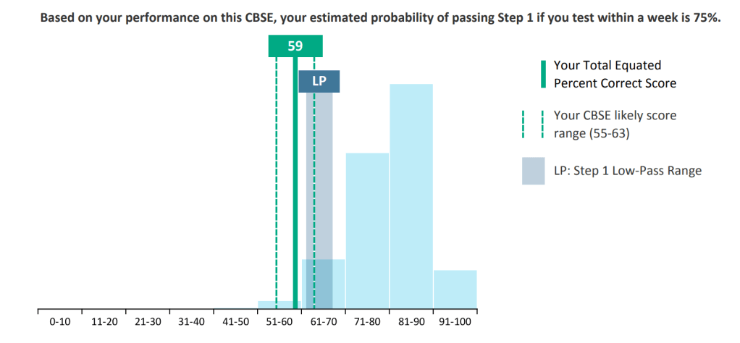Click the 61-70 axis label
740x343 pixels.
[324, 322]
